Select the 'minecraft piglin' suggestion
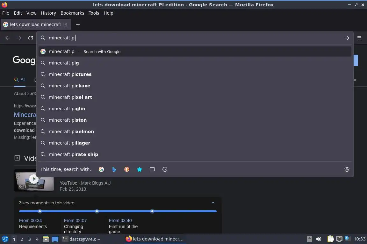This screenshot has width=367, height=244. pos(195,109)
